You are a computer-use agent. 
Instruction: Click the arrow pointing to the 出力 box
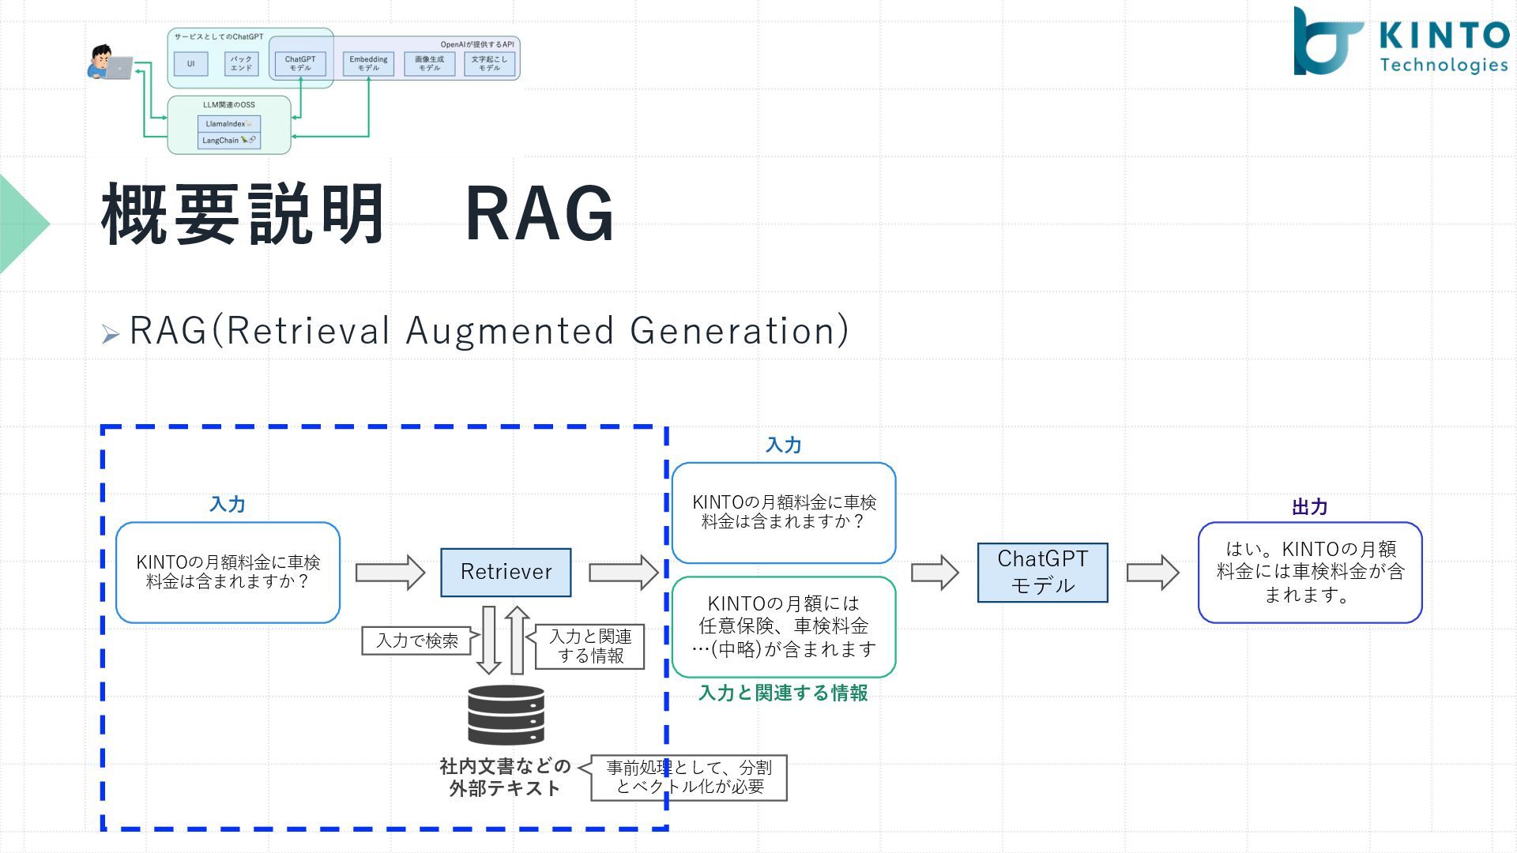pos(1152,572)
